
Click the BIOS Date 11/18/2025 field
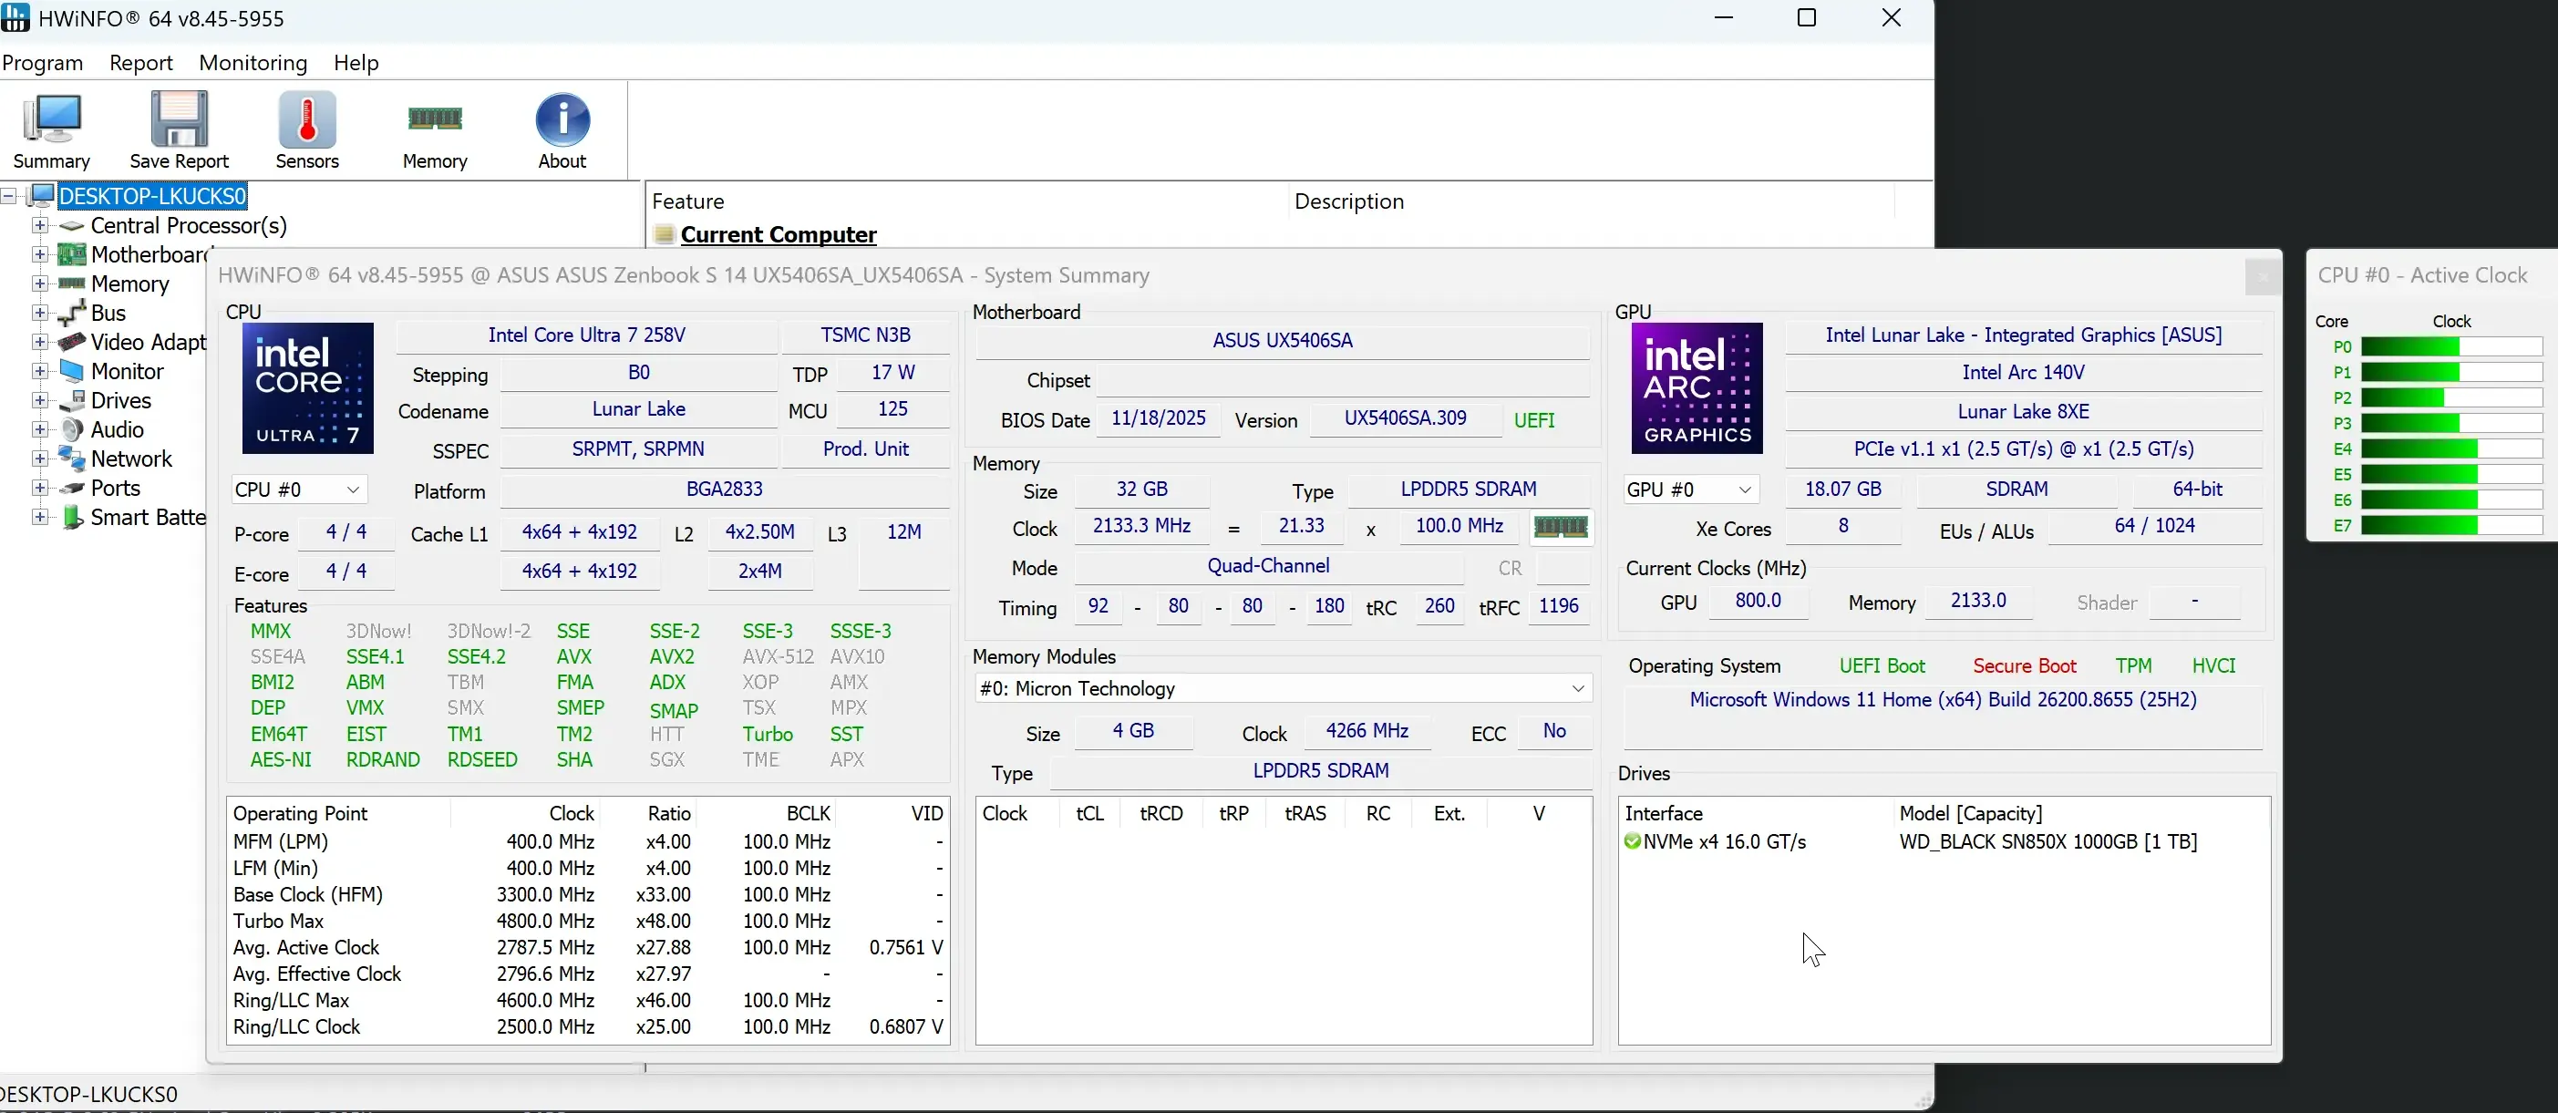click(1158, 419)
